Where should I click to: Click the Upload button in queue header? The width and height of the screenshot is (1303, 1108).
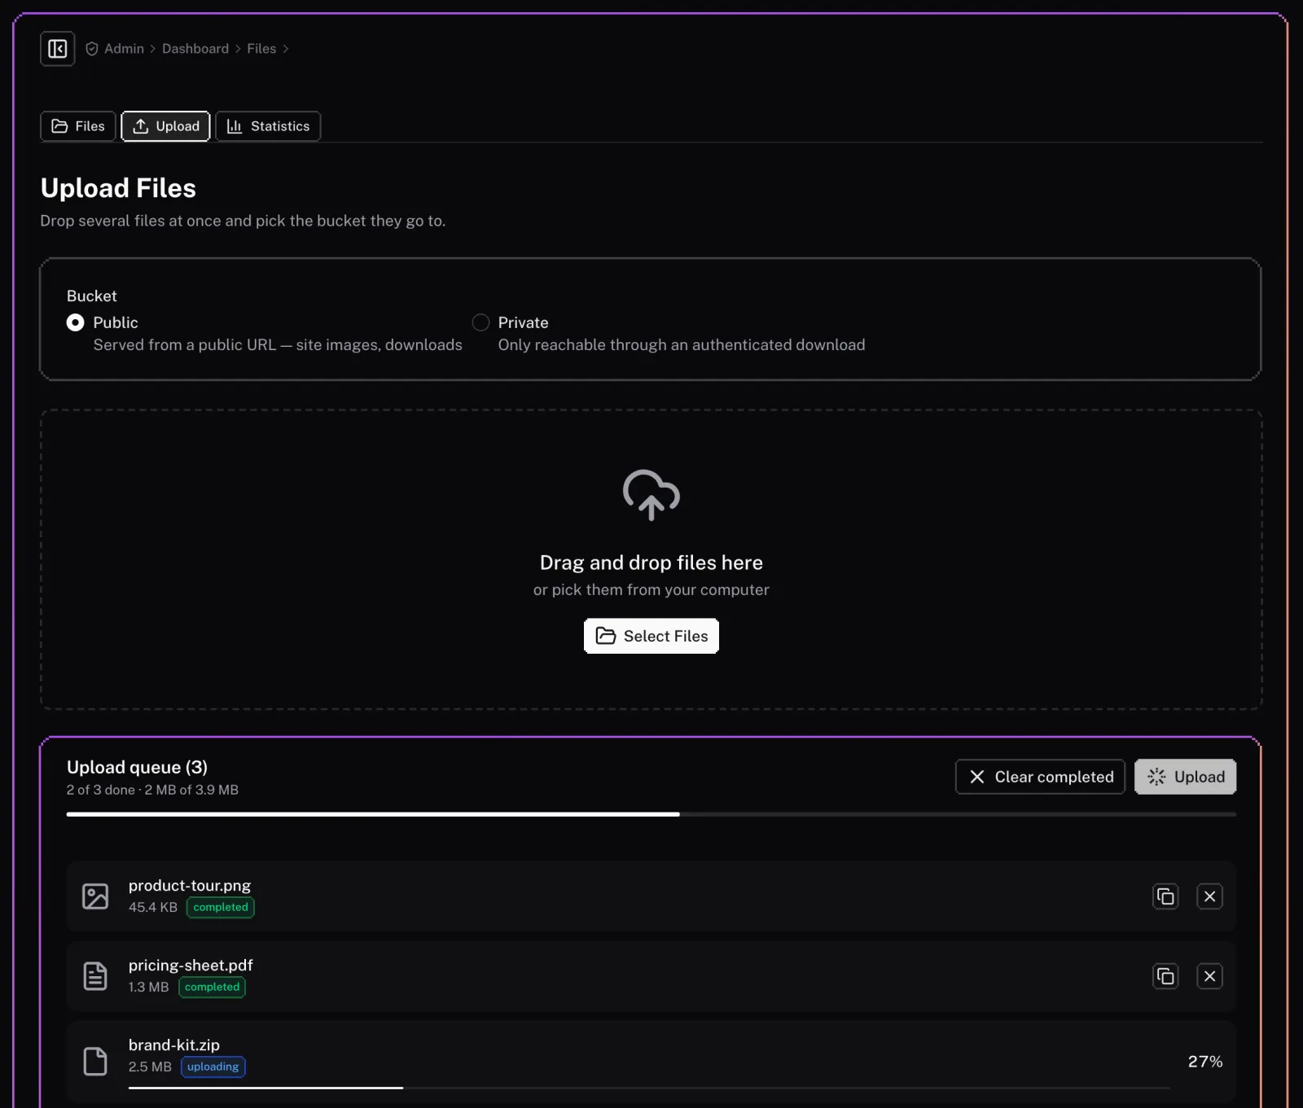1186,777
